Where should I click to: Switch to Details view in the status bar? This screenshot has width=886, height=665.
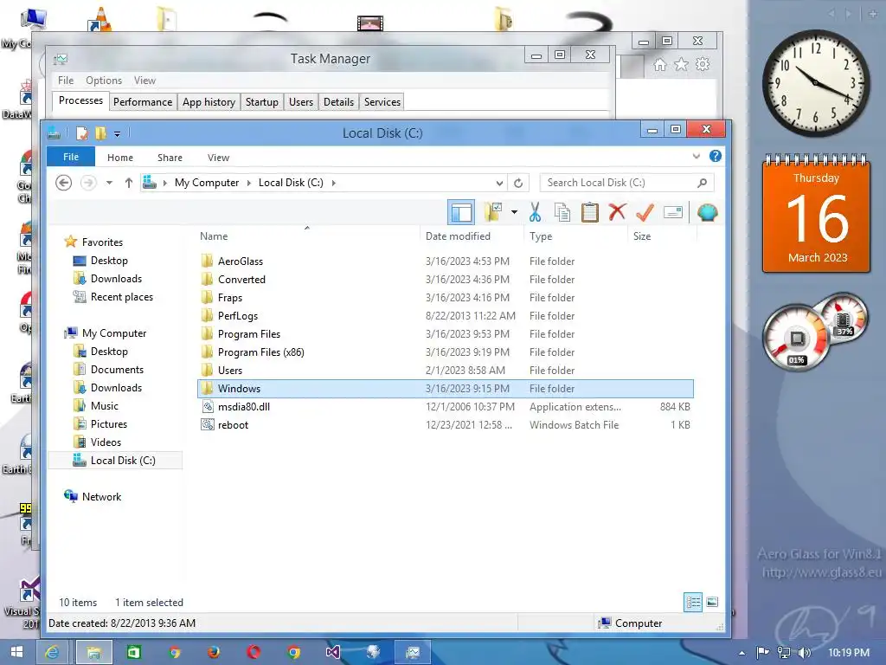[693, 603]
